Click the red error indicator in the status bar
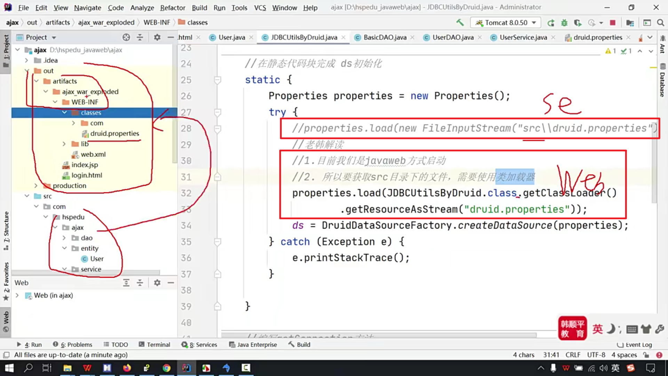 pos(659,355)
